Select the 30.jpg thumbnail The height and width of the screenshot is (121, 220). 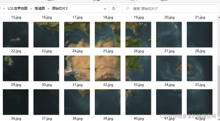click(x=46, y=68)
